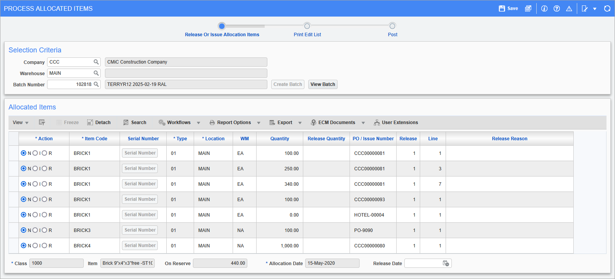Open the View menu in Allocated Items
Screen dimensions: 615x279
pos(20,123)
